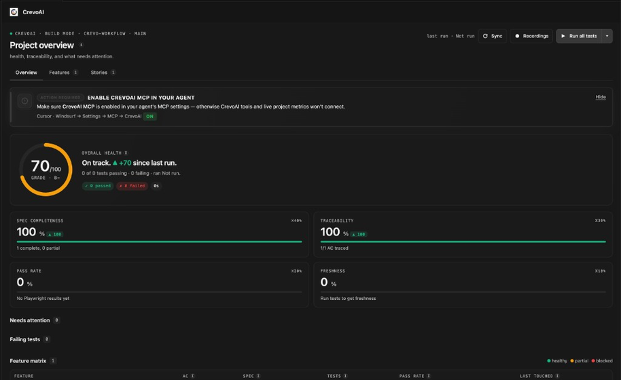Screen dimensions: 621x380
Task: Click the FEATURE column header
Action: coord(24,376)
